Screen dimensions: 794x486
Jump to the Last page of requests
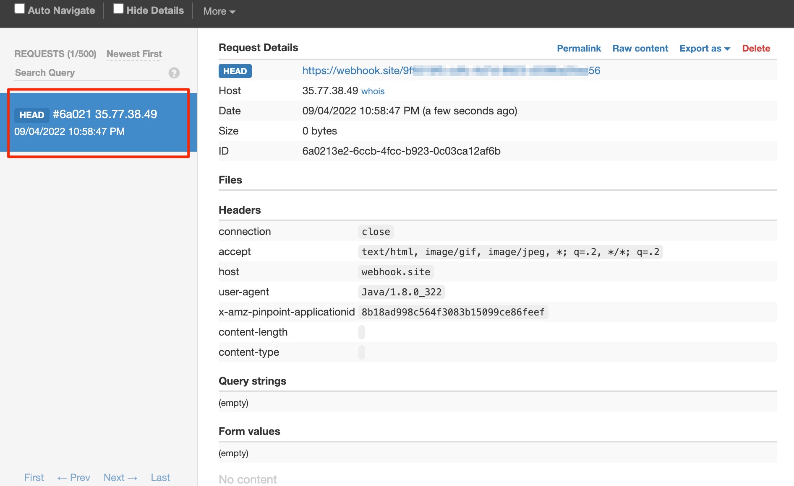pyautogui.click(x=160, y=477)
